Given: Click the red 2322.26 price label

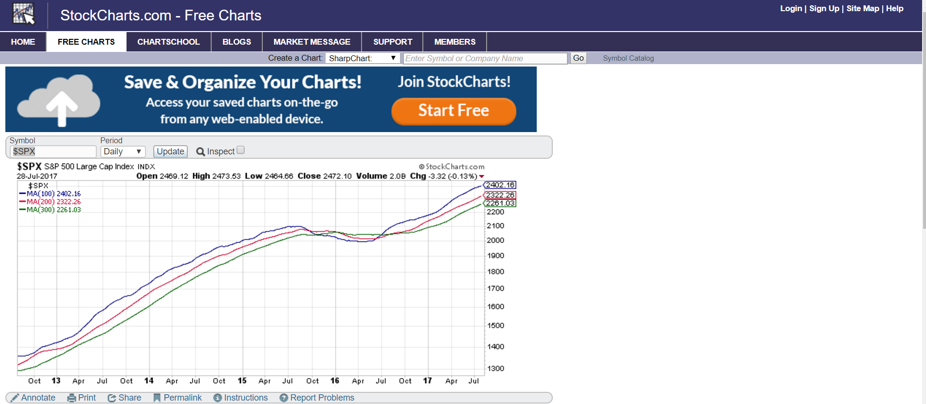Looking at the screenshot, I should tap(500, 195).
